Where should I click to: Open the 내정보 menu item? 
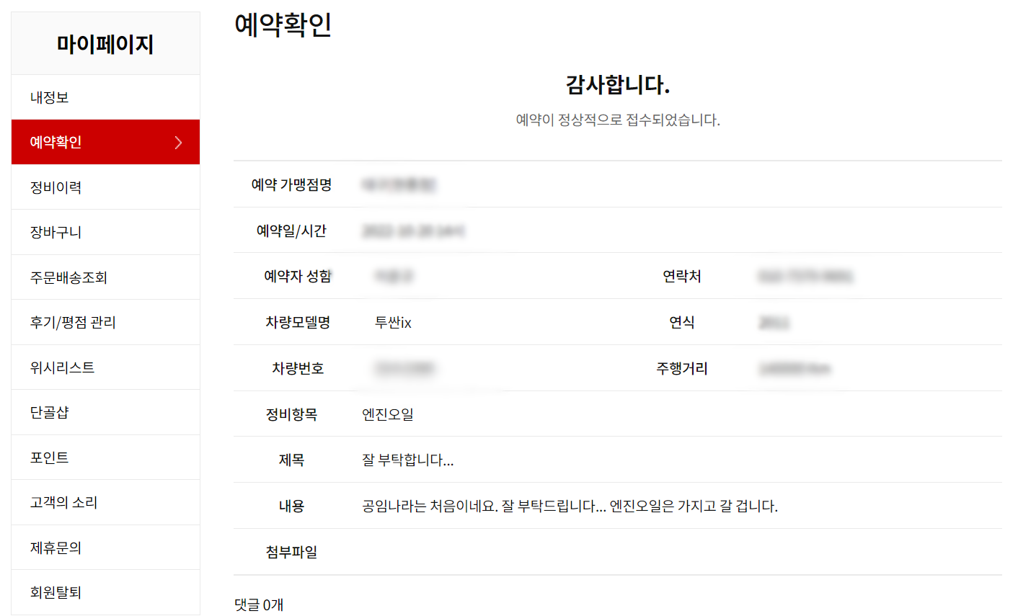(105, 97)
